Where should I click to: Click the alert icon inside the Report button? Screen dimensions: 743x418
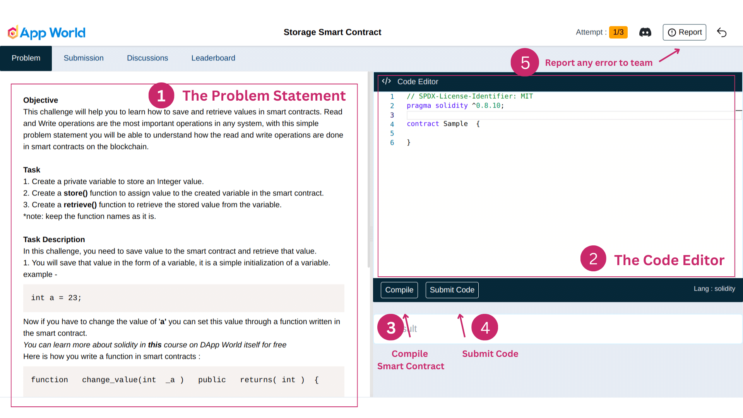[672, 32]
